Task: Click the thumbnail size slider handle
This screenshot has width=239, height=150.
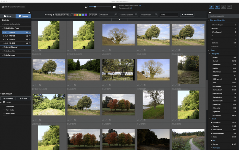Action: (95, 7)
